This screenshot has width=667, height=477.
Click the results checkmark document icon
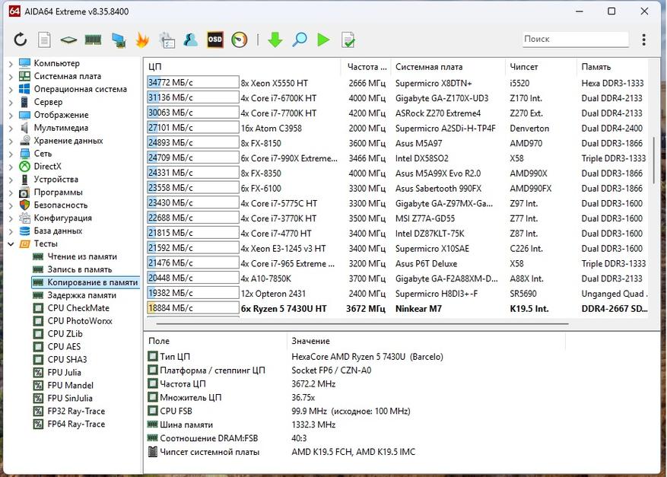(x=348, y=40)
